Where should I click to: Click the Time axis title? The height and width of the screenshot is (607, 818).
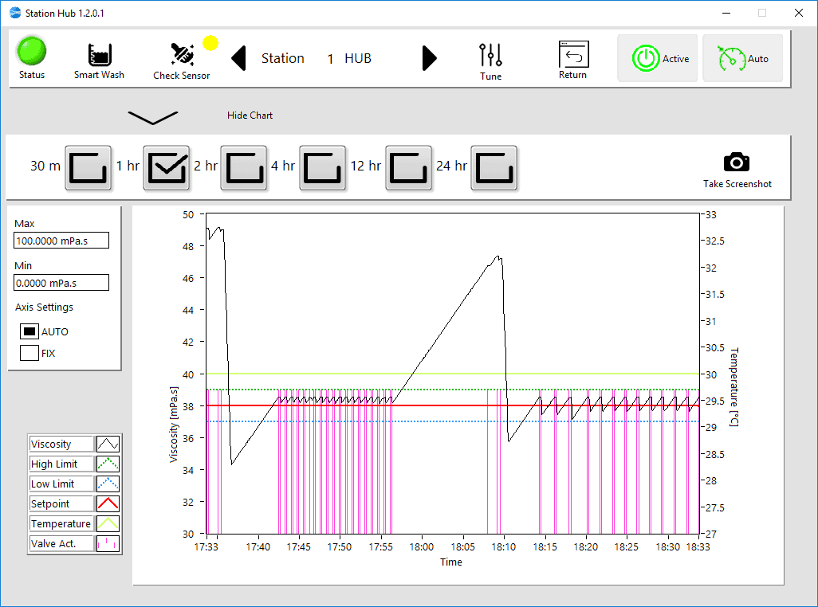451,562
